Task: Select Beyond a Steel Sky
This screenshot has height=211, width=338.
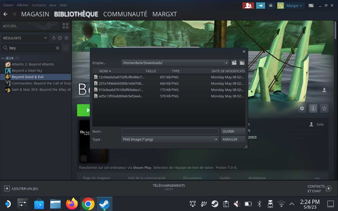Action: (x=36, y=70)
